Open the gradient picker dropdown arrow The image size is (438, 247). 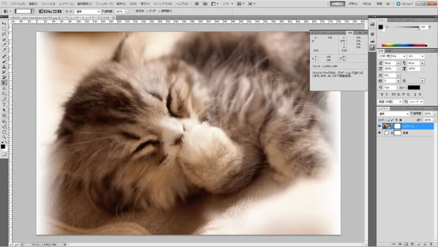[33, 11]
